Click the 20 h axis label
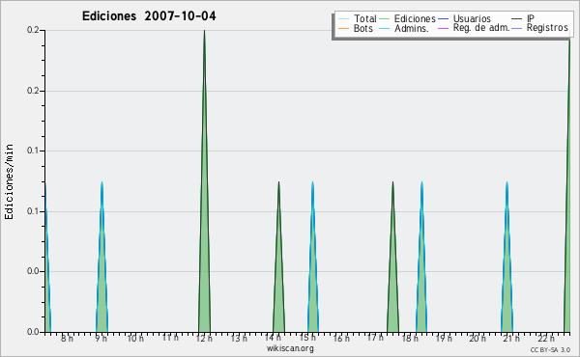 478,338
